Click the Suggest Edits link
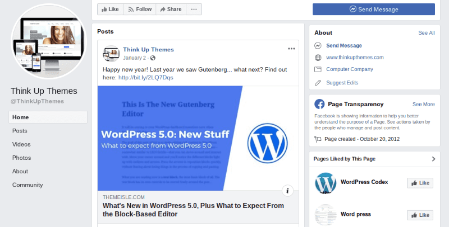 pos(342,83)
